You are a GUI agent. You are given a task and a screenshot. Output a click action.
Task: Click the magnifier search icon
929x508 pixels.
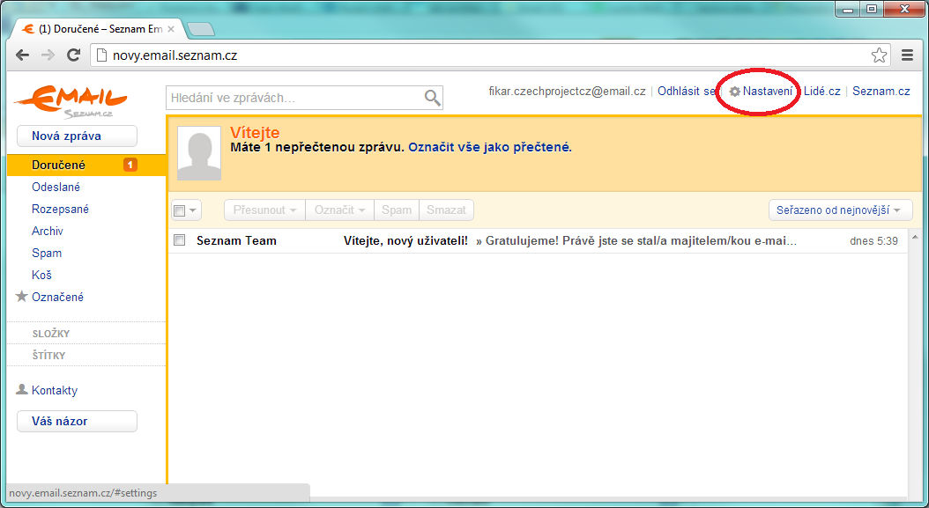coord(433,98)
